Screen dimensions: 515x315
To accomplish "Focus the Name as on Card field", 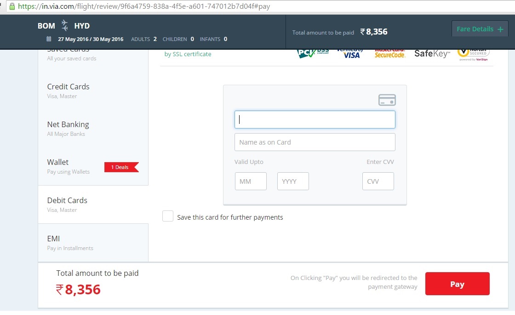I will [315, 142].
